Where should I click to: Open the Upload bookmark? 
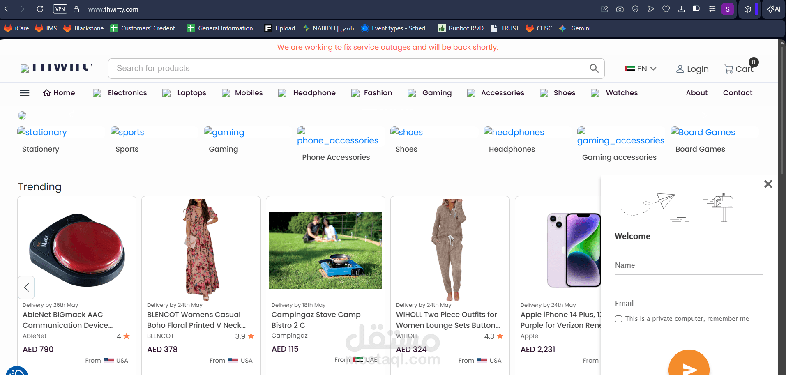[280, 28]
